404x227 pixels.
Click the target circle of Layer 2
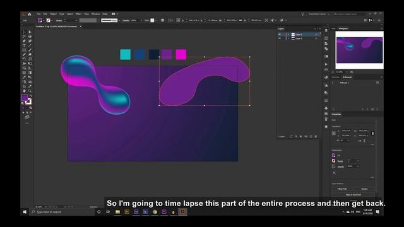[x=316, y=35]
